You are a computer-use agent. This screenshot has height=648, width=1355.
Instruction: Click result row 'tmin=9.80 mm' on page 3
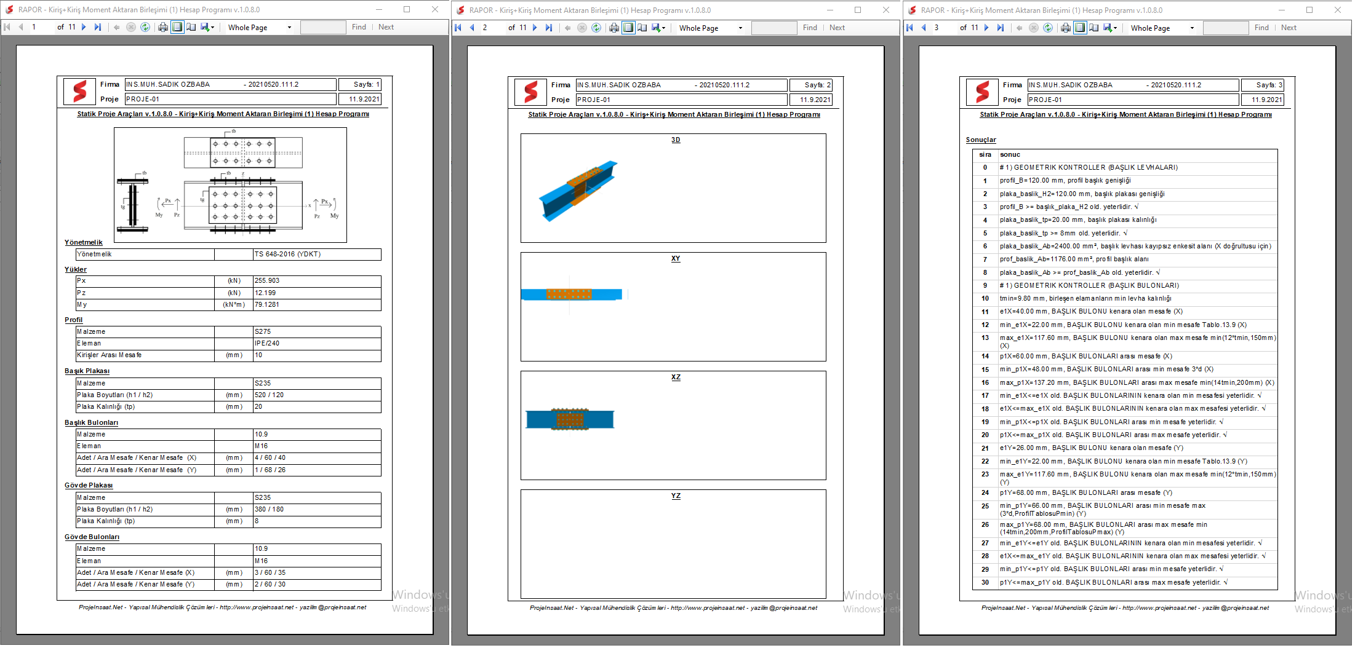1125,299
